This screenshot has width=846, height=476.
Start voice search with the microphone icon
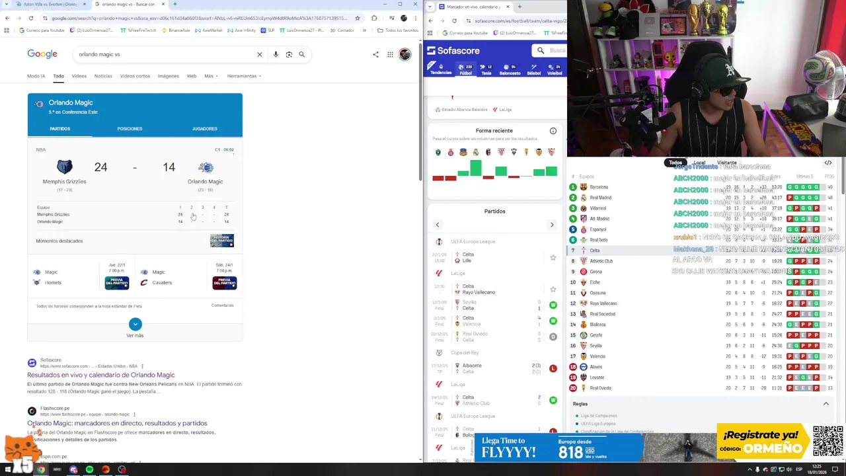pos(276,54)
